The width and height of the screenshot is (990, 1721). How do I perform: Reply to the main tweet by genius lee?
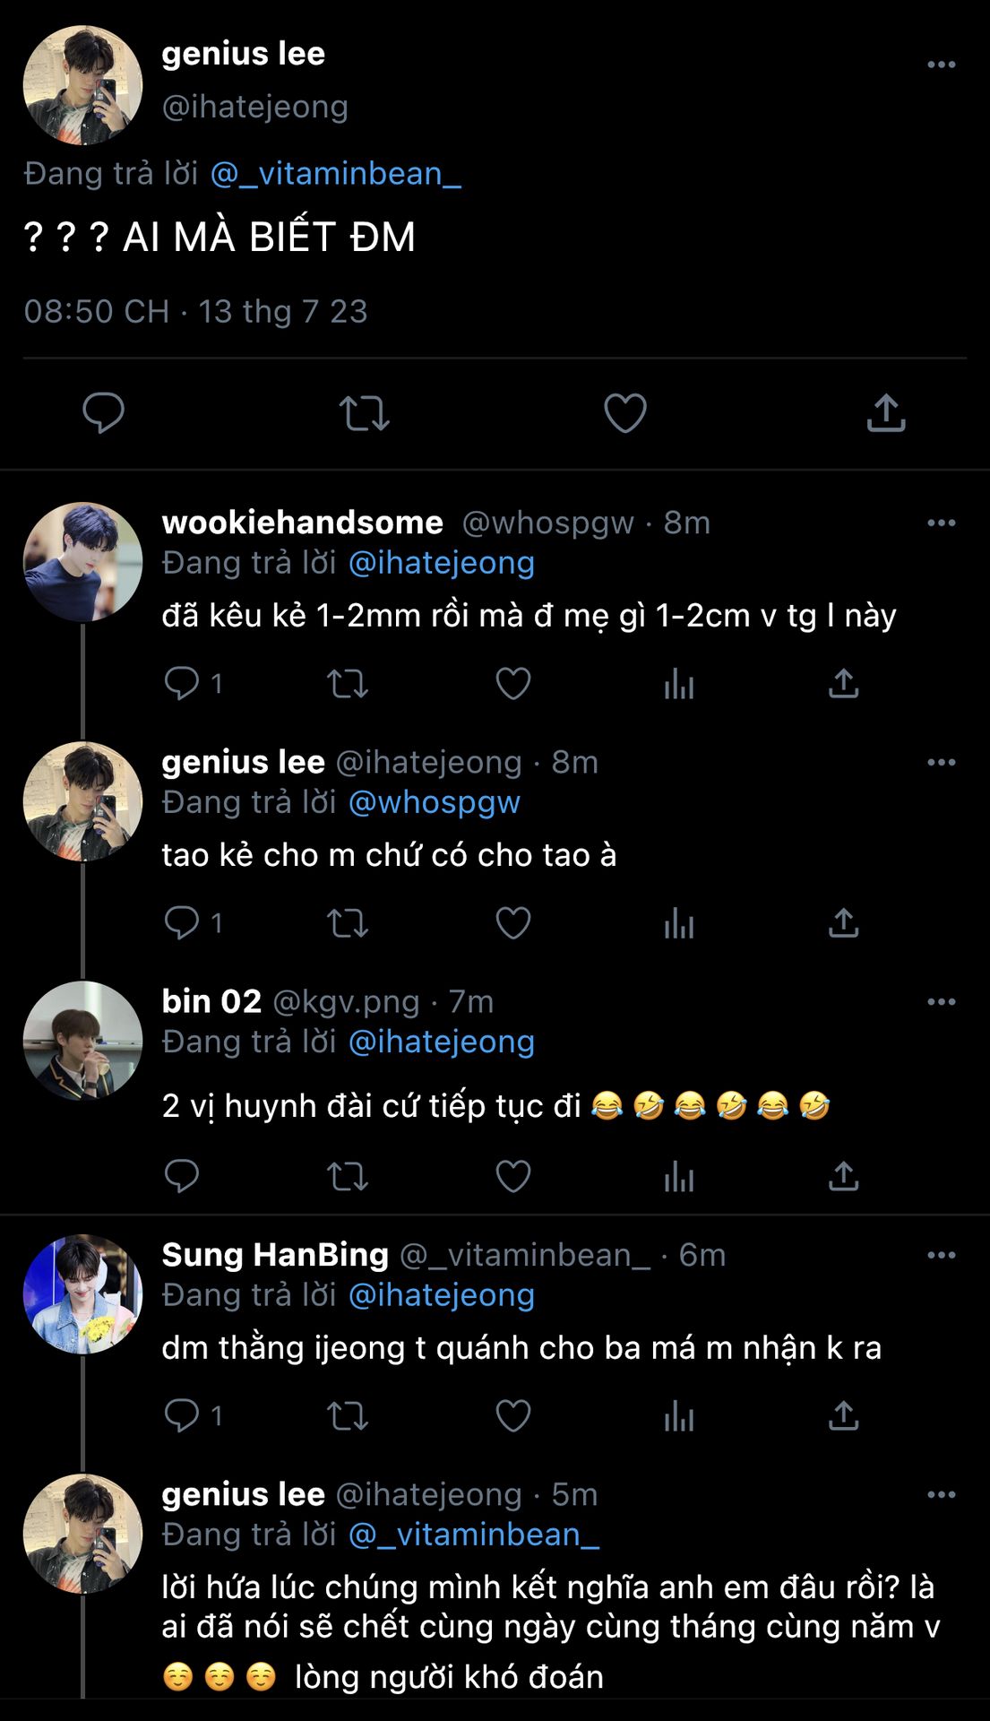[x=103, y=413]
